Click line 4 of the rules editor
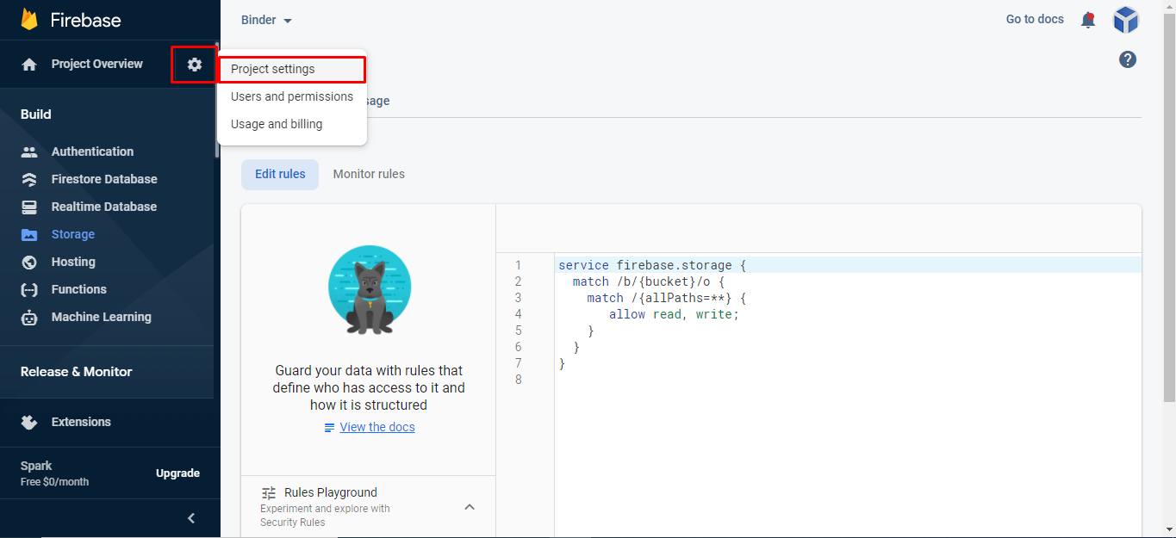This screenshot has width=1176, height=538. [674, 314]
